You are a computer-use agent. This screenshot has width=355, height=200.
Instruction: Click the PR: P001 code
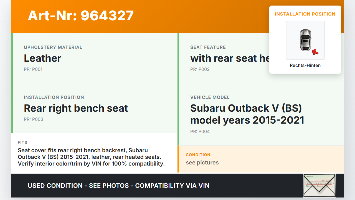(x=33, y=69)
